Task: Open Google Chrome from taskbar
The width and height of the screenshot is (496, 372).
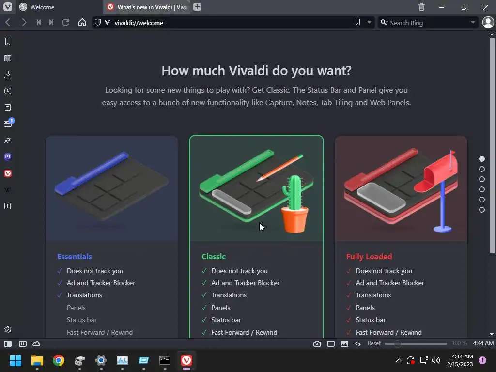Action: click(59, 360)
